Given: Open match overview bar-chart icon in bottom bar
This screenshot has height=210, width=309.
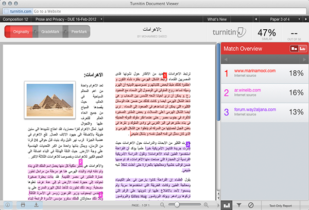Looking at the screenshot, I should coord(227,205).
